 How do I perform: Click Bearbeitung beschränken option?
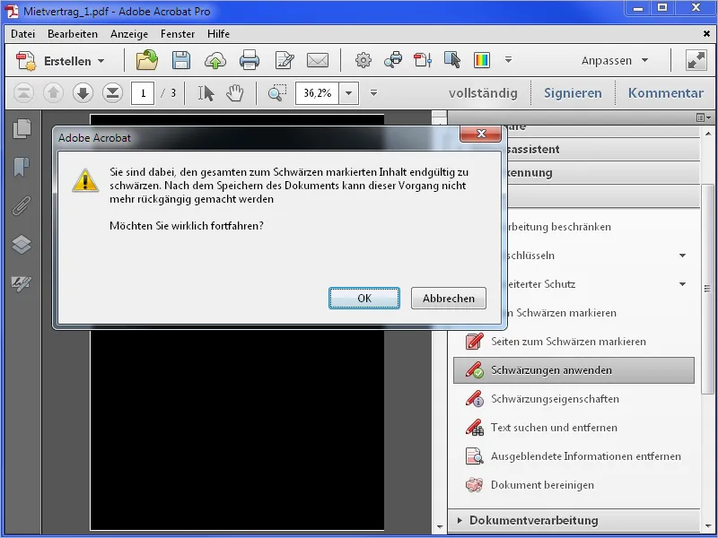coord(558,227)
